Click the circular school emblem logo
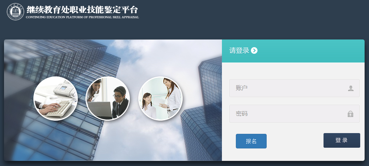This screenshot has height=166, width=369. (15, 11)
